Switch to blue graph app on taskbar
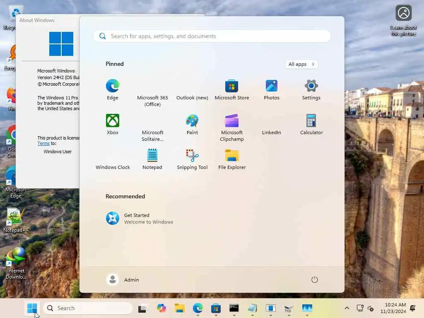This screenshot has width=424, height=318. pos(307,308)
